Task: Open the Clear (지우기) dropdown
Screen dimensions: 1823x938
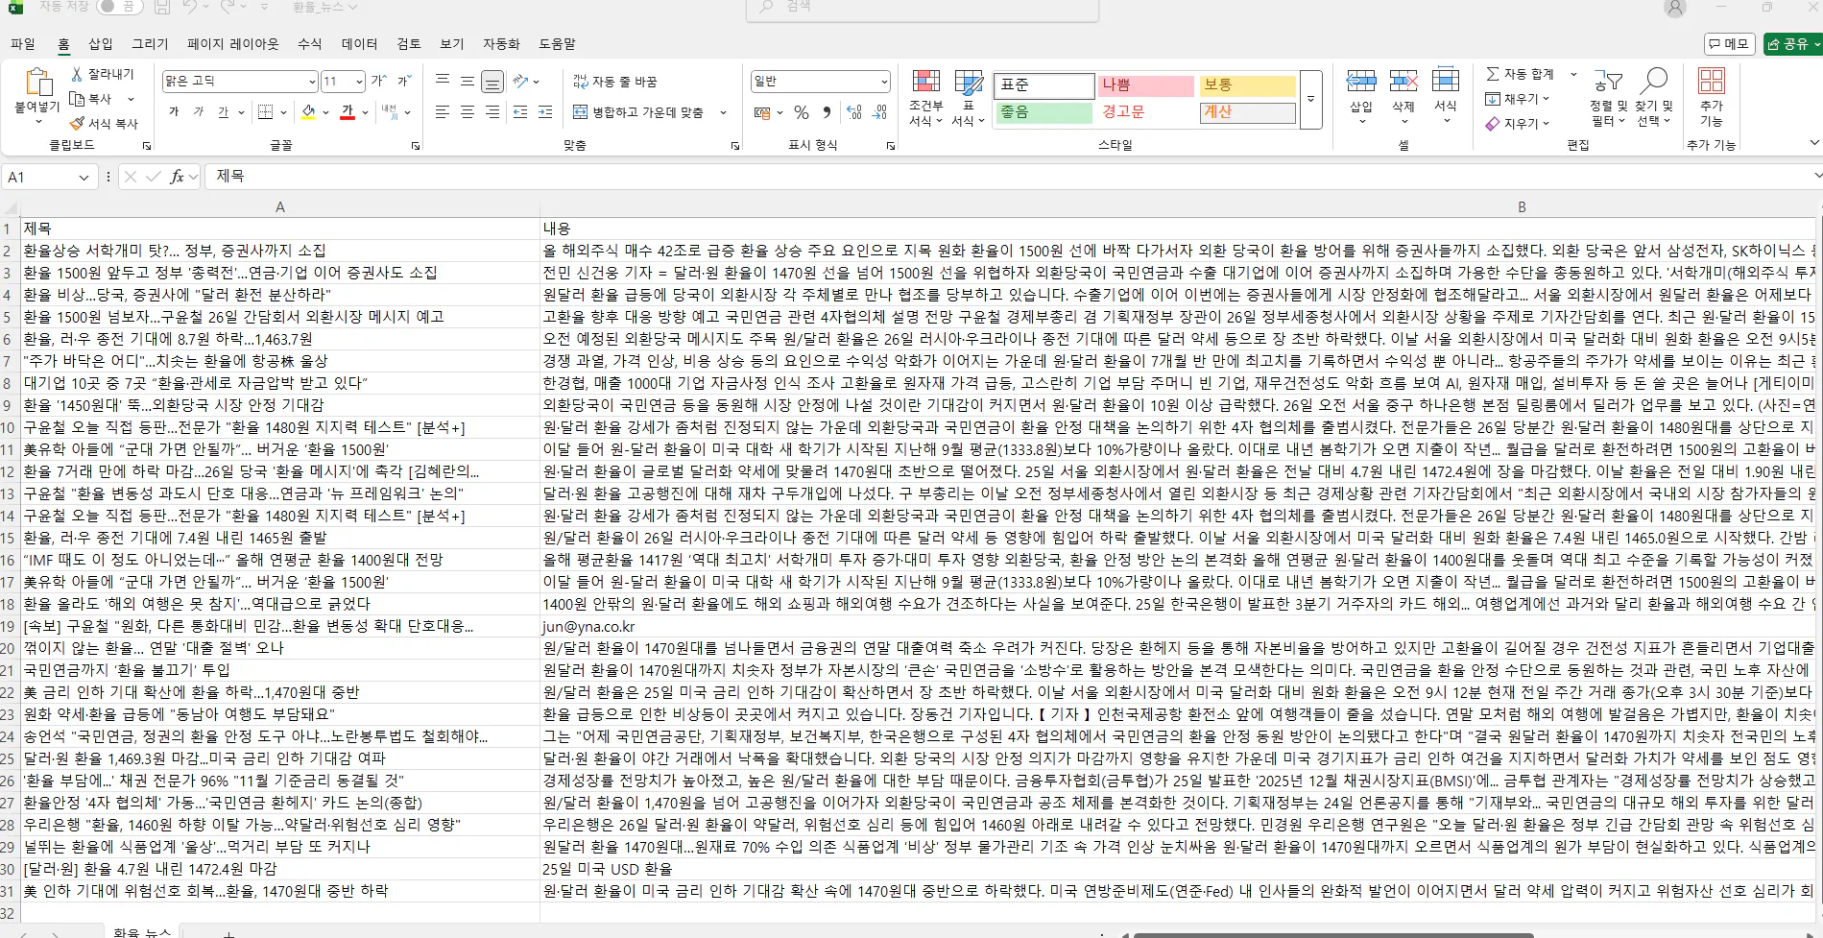Action: pyautogui.click(x=1518, y=124)
